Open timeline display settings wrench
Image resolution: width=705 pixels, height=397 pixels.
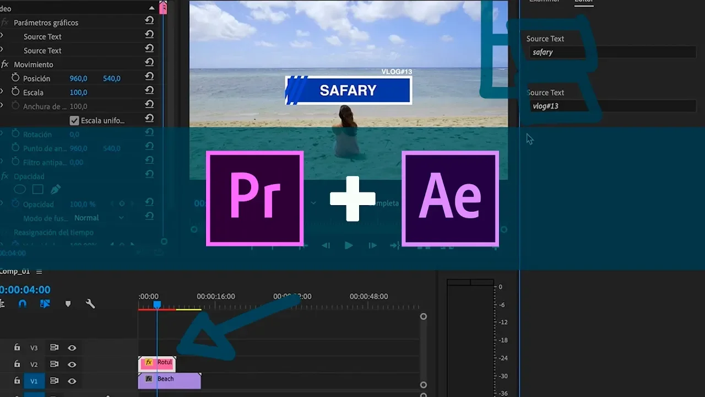(x=90, y=304)
